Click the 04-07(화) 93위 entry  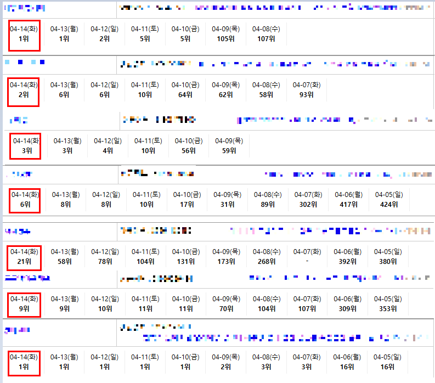pos(307,90)
